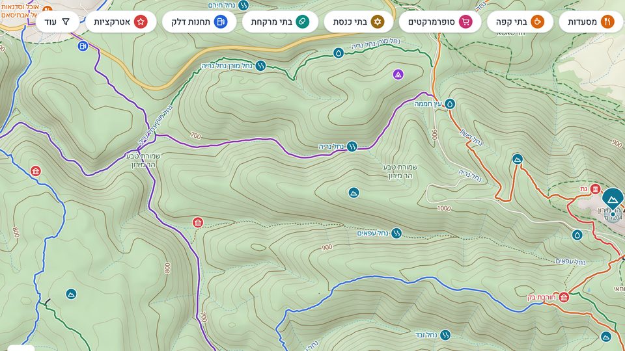The image size is (625, 351).
Task: Choose the בתי כנסת (synagogues) filter chip
Action: (358, 22)
